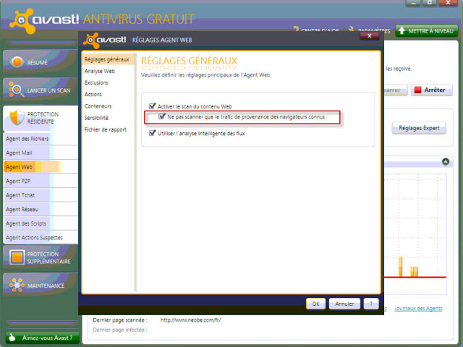Open help with the ? button
This screenshot has width=463, height=347.
coord(371,304)
